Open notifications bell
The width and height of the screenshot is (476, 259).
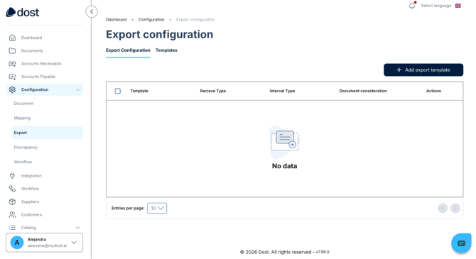click(412, 6)
